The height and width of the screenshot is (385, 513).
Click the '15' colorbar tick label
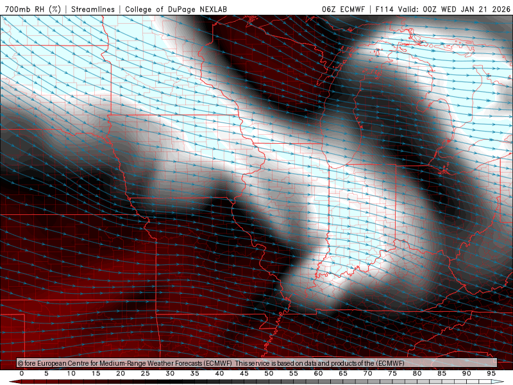(96, 373)
